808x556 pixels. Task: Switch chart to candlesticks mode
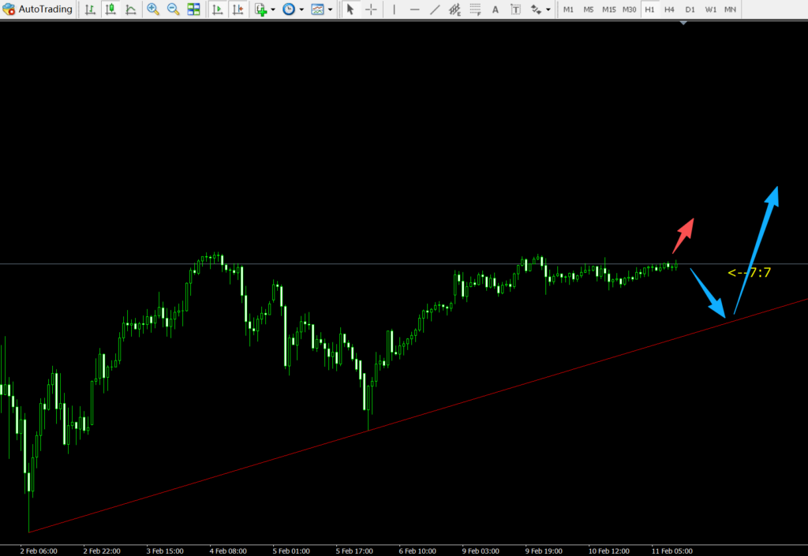pyautogui.click(x=110, y=9)
